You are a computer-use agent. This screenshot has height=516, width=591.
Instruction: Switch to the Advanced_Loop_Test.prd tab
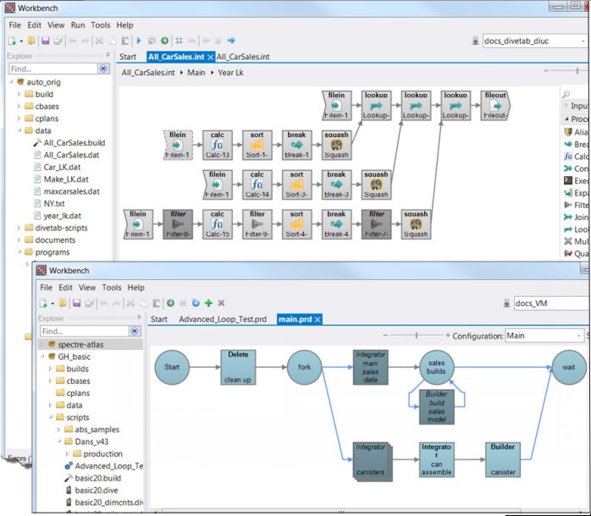click(x=222, y=319)
